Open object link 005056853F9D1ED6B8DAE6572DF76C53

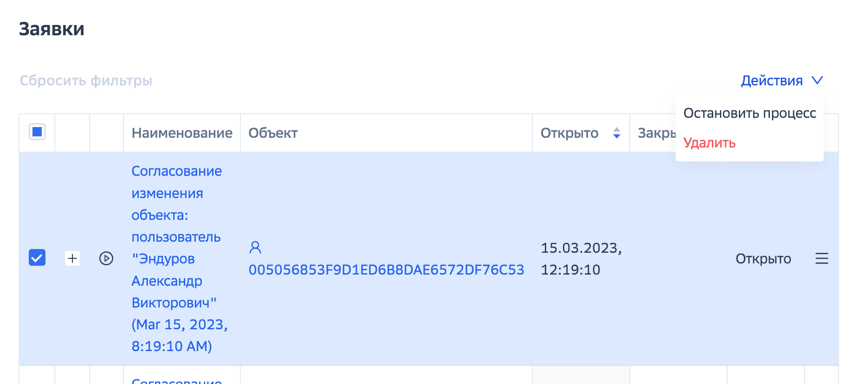(x=386, y=270)
